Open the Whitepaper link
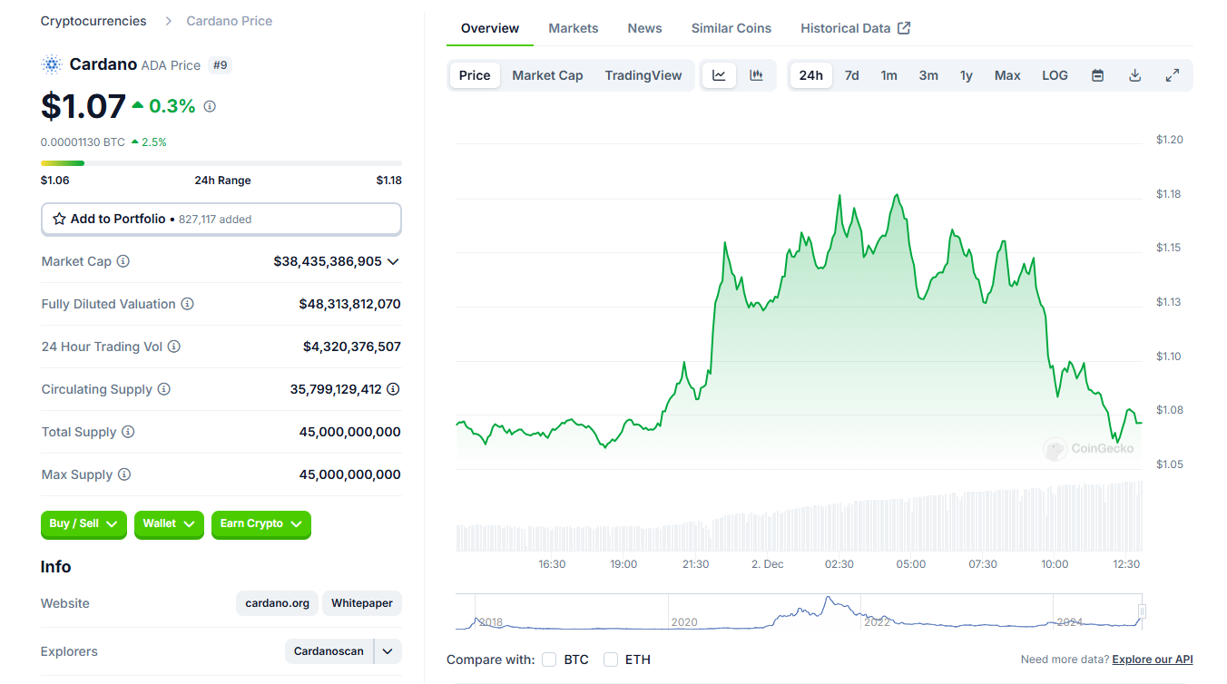 (x=362, y=603)
